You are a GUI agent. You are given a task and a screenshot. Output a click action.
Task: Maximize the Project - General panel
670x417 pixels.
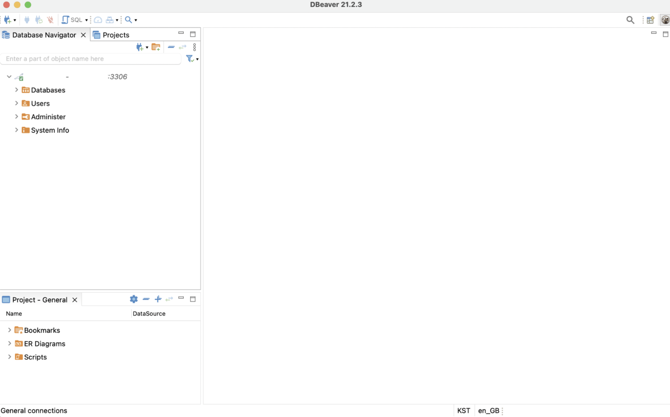click(193, 299)
